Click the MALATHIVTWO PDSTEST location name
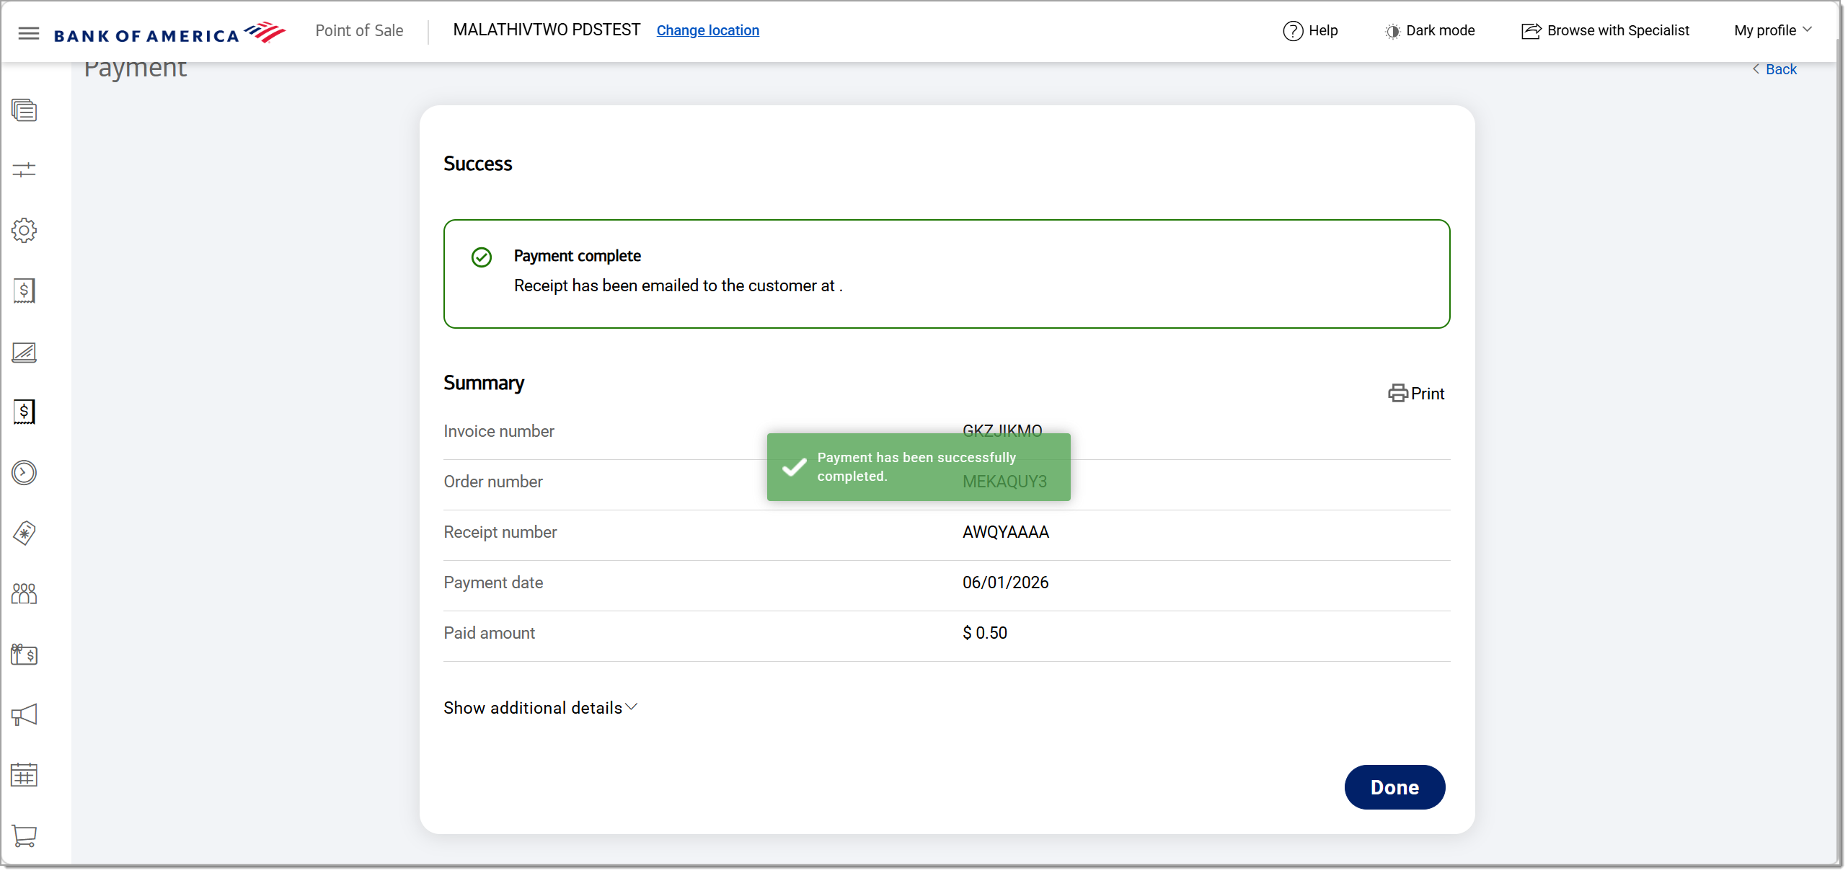The height and width of the screenshot is (873, 1848). (547, 30)
